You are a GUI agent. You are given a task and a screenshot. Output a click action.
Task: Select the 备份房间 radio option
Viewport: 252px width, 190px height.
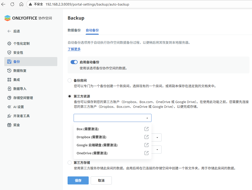tap(70, 81)
